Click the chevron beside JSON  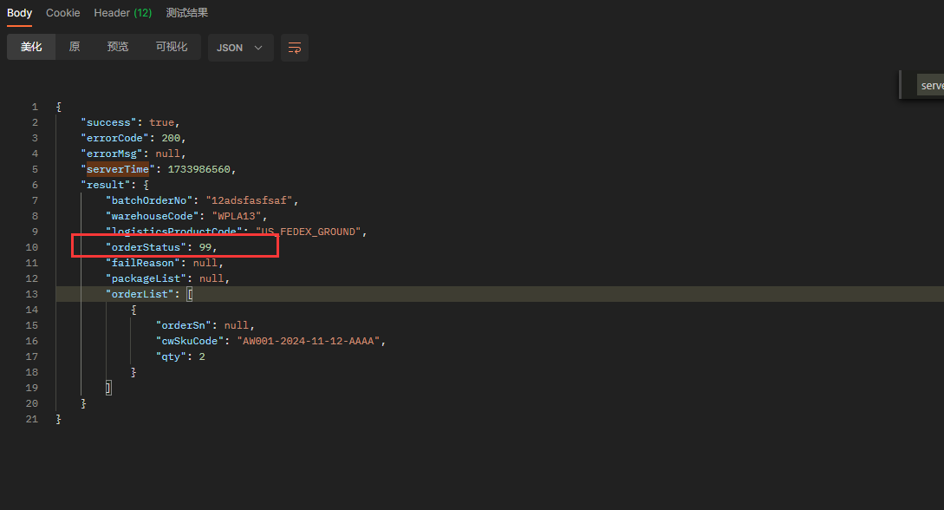coord(258,48)
